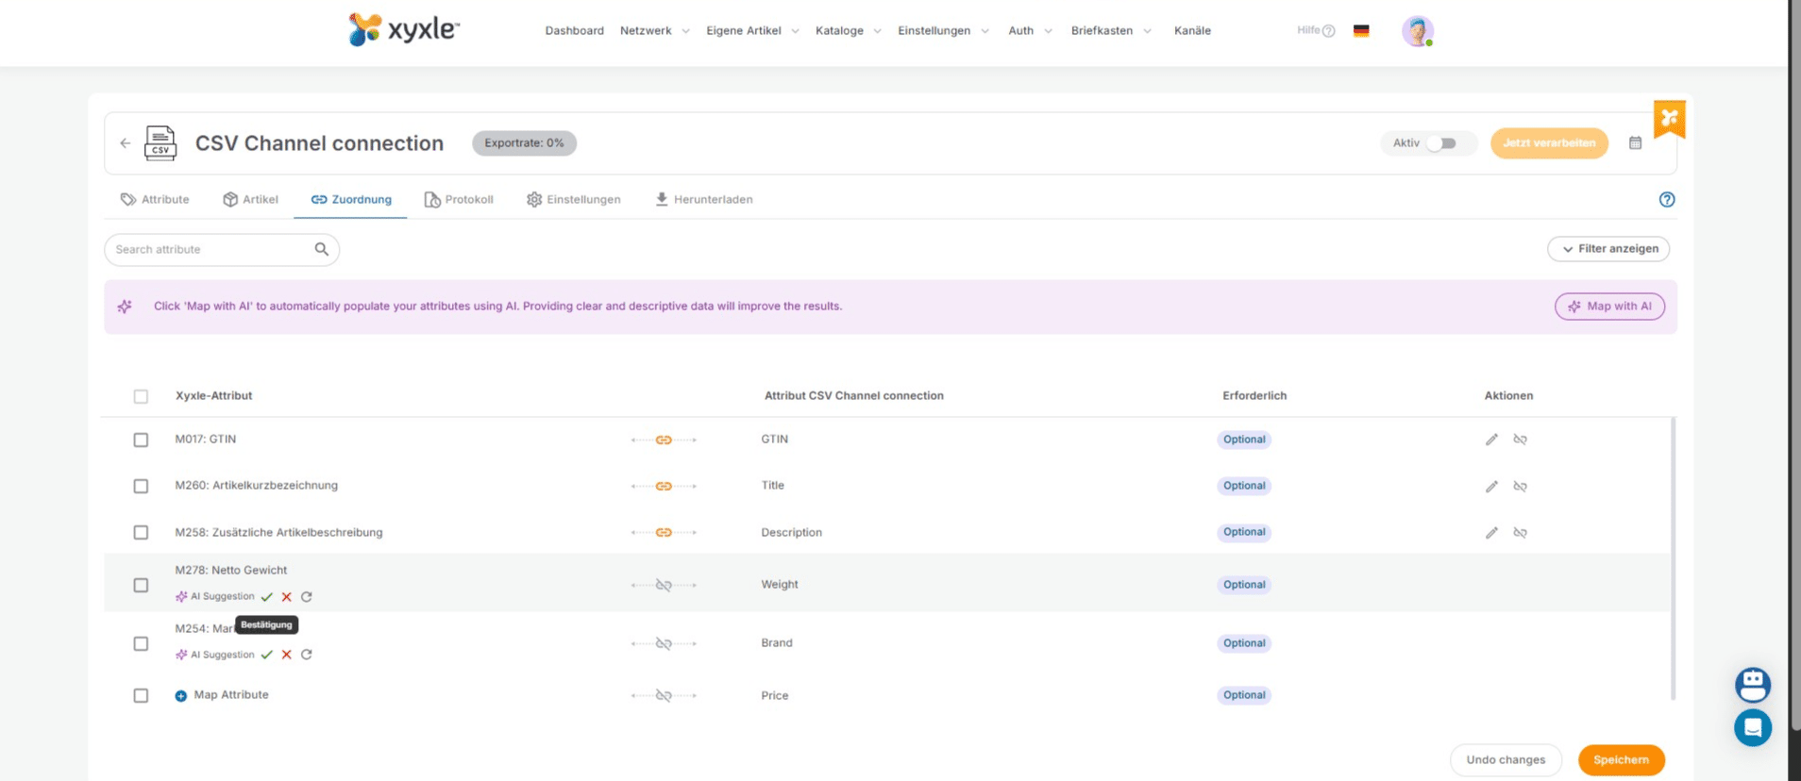
Task: Open the Herunterladen tab
Action: point(704,200)
